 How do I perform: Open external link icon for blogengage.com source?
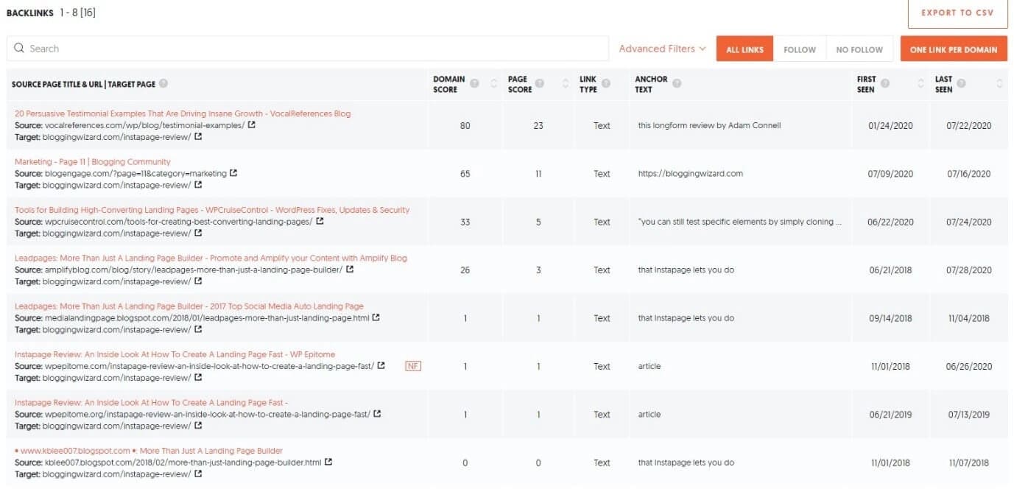click(233, 173)
